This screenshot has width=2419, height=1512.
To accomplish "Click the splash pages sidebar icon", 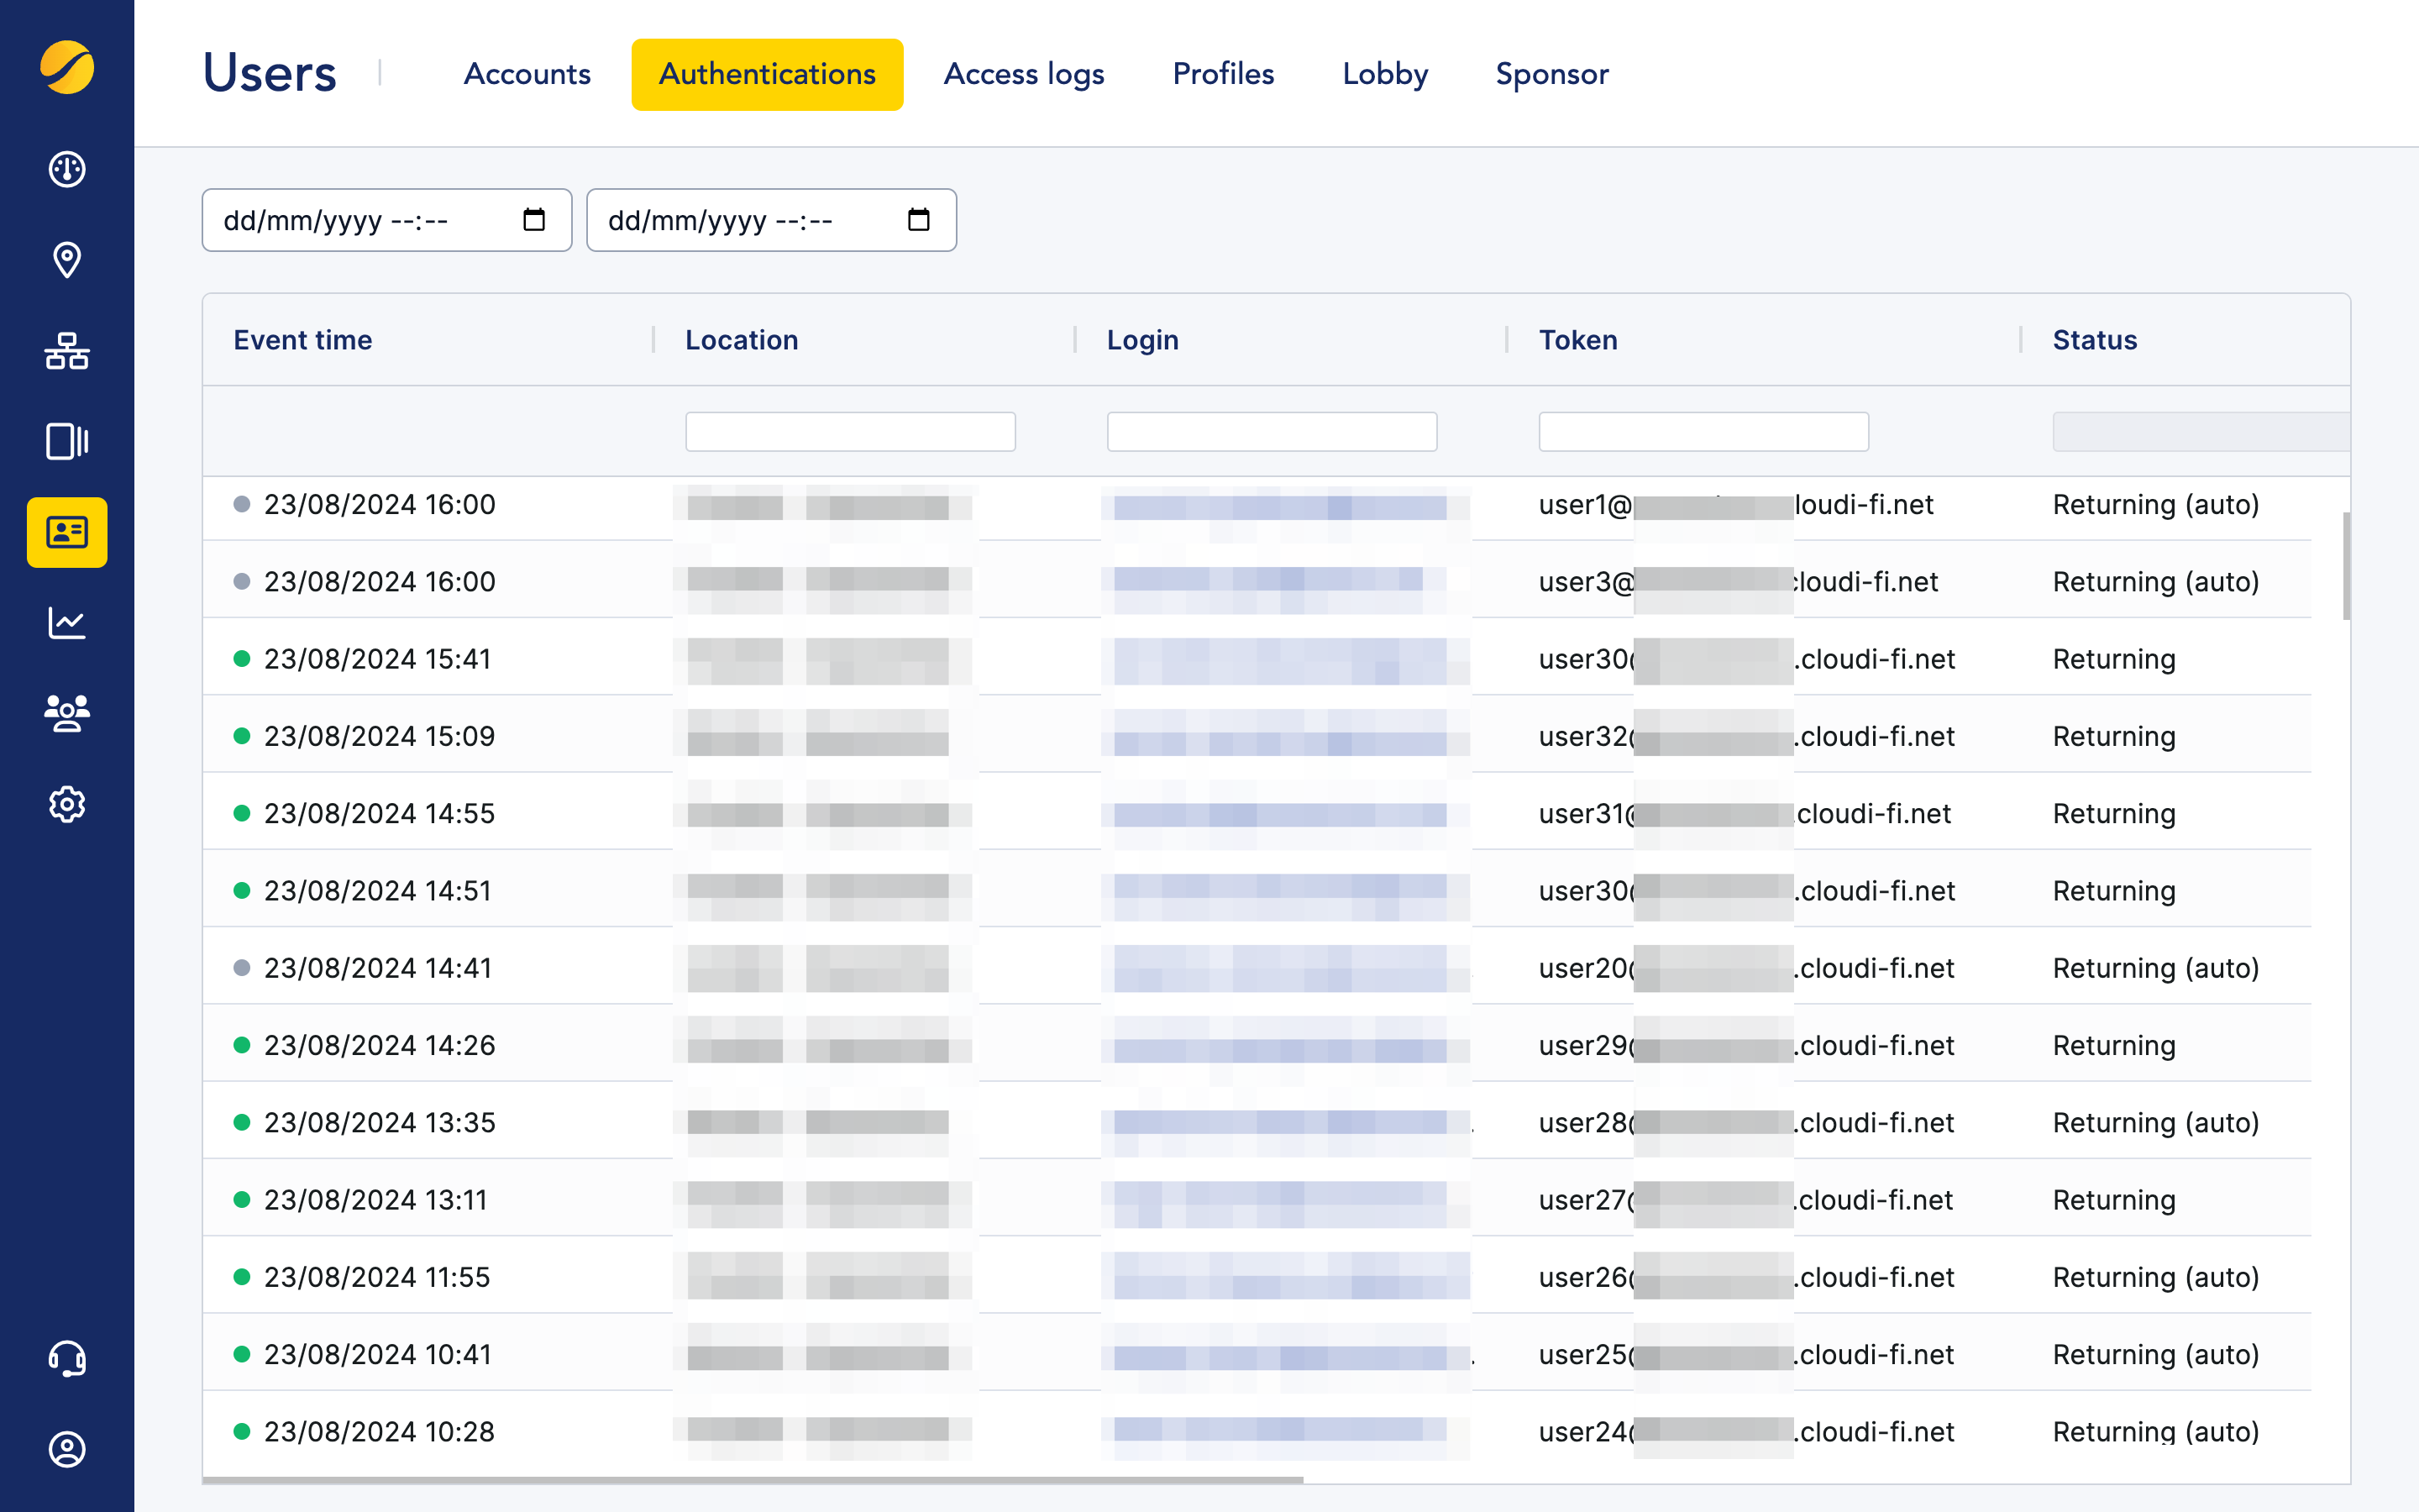I will coord(66,442).
